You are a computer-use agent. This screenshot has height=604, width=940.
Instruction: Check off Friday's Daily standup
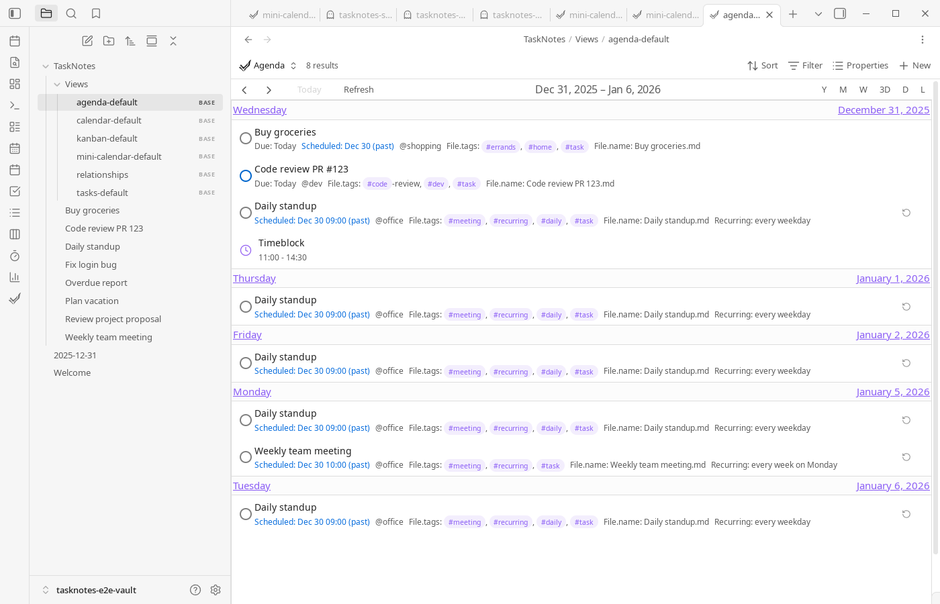246,362
